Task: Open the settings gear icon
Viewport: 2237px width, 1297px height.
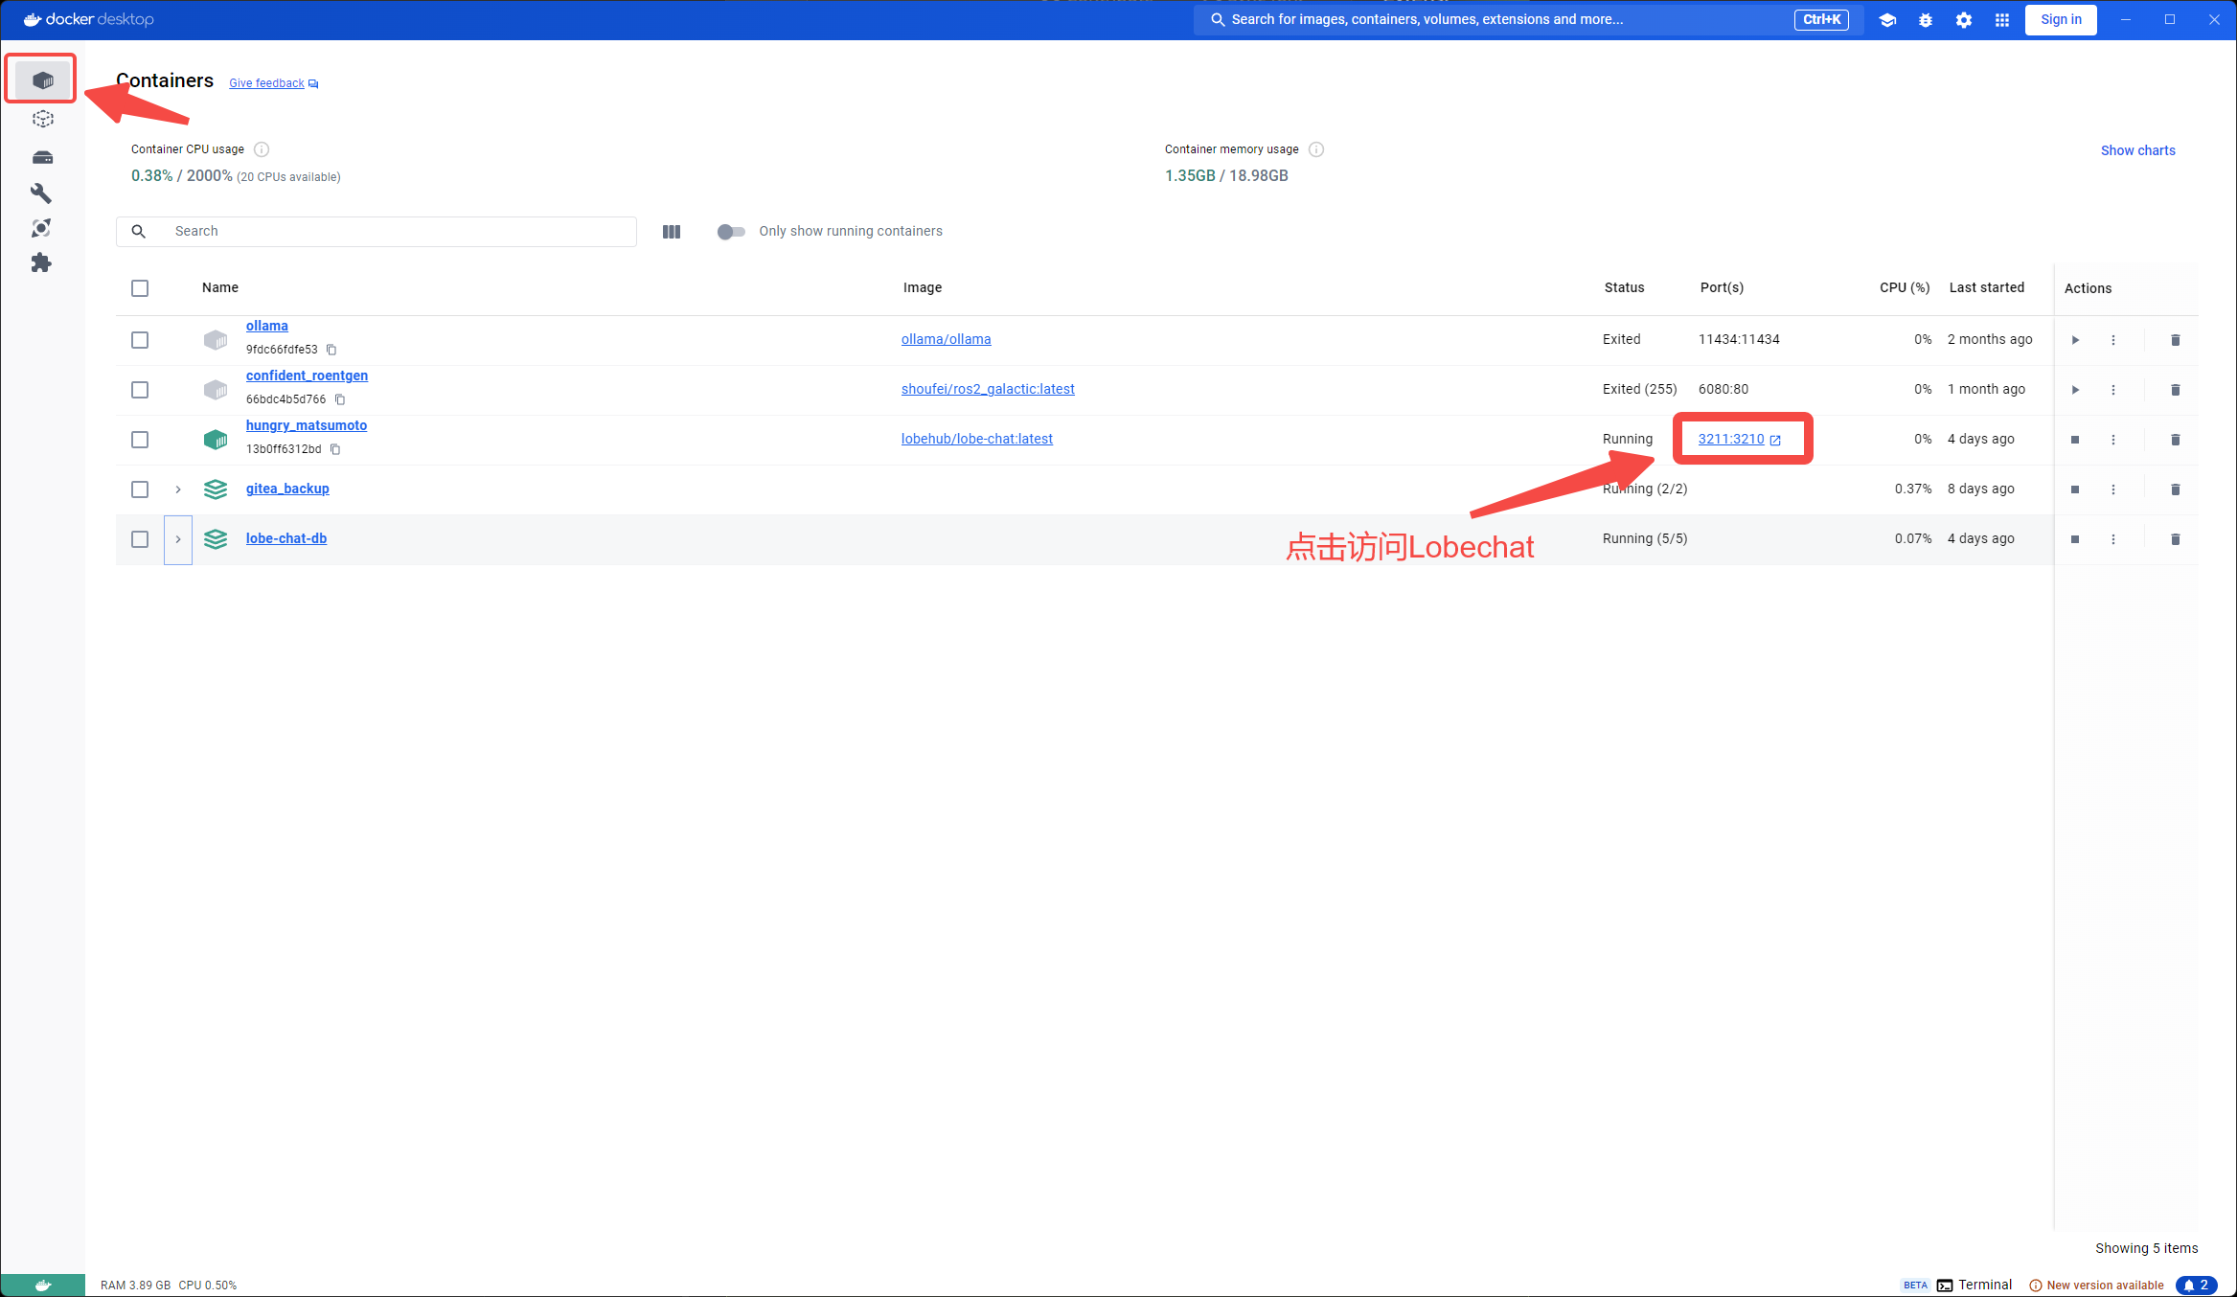Action: tap(1964, 20)
